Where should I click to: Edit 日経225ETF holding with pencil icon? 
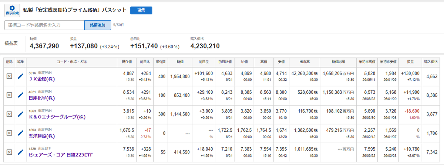pos(20,152)
